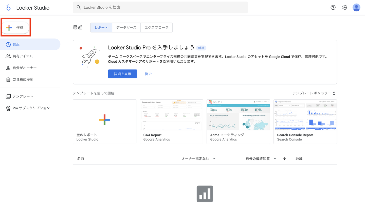Switch to the データソース tab
This screenshot has width=365, height=206.
click(126, 28)
